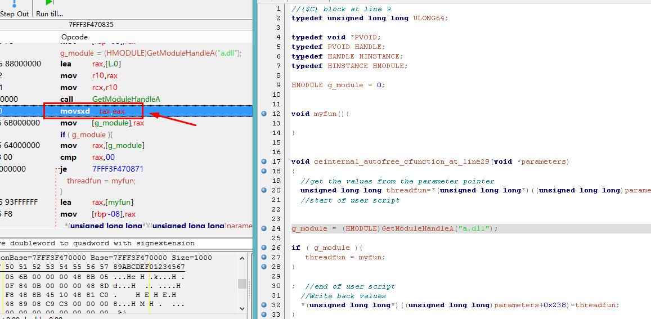The image size is (651, 319).
Task: Click the 7FFF3F470835 address bar
Action: [91, 25]
